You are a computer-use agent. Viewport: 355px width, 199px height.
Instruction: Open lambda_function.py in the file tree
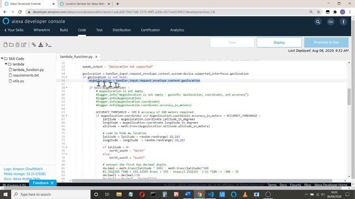point(28,70)
